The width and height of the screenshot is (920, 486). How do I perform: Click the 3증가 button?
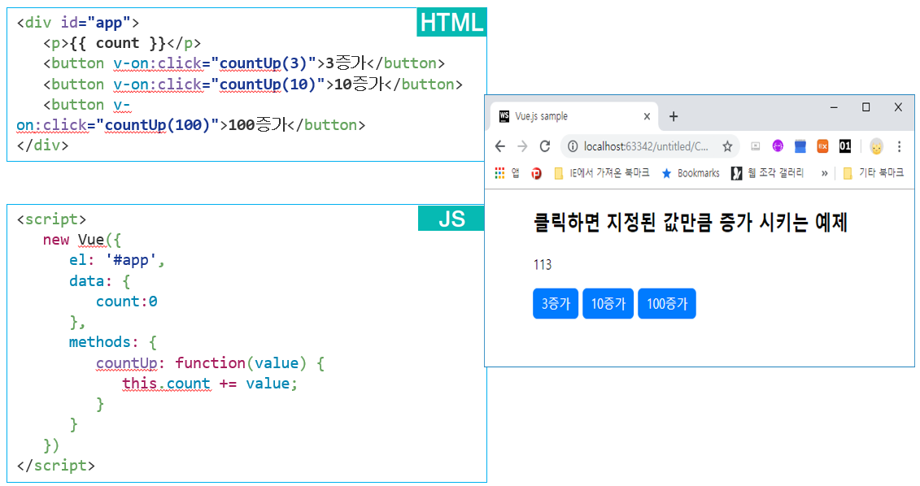tap(556, 304)
